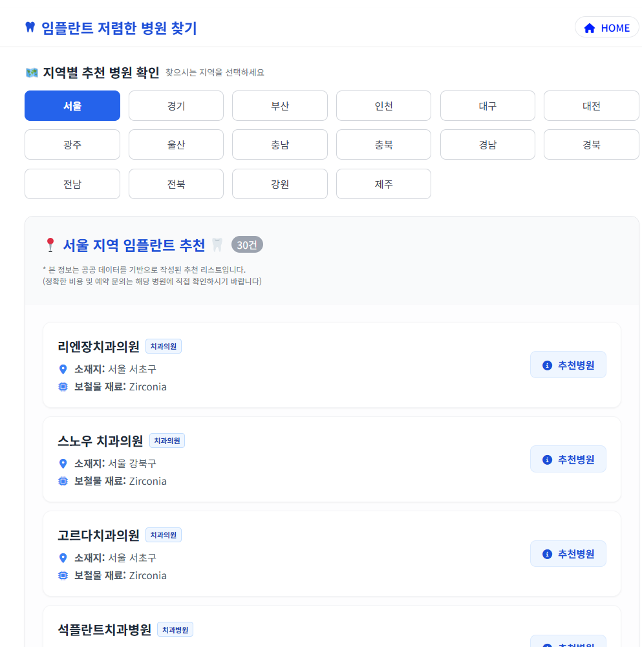Click the house icon inside the HOME button
Screen dimensions: 642x647
click(589, 28)
